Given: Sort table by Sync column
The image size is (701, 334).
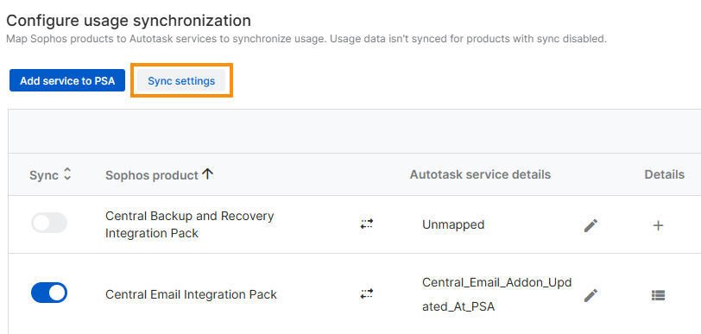Looking at the screenshot, I should pos(67,174).
